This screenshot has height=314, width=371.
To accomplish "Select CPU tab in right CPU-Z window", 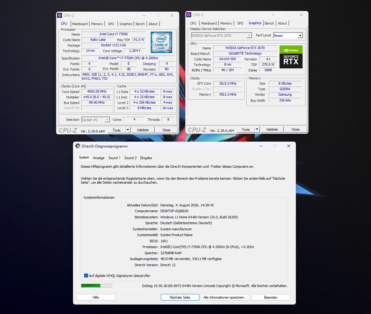I will (193, 23).
